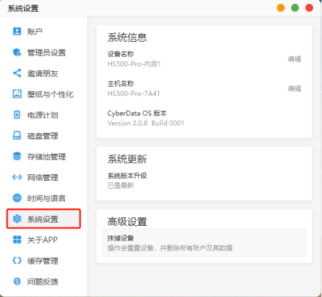Click the 关于APP grid icon
Image resolution: width=322 pixels, height=297 pixels.
pos(17,240)
